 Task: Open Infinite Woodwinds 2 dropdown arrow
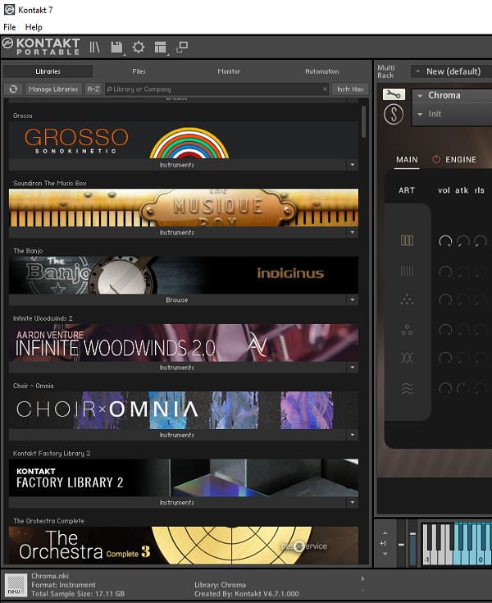[353, 368]
